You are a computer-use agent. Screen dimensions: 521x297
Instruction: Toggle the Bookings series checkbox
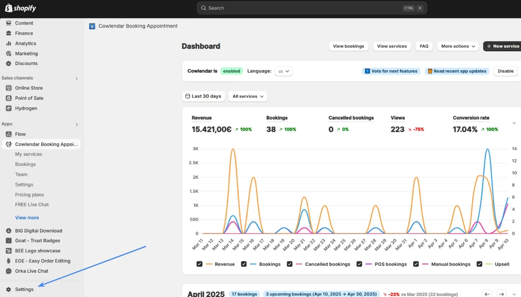pos(244,264)
